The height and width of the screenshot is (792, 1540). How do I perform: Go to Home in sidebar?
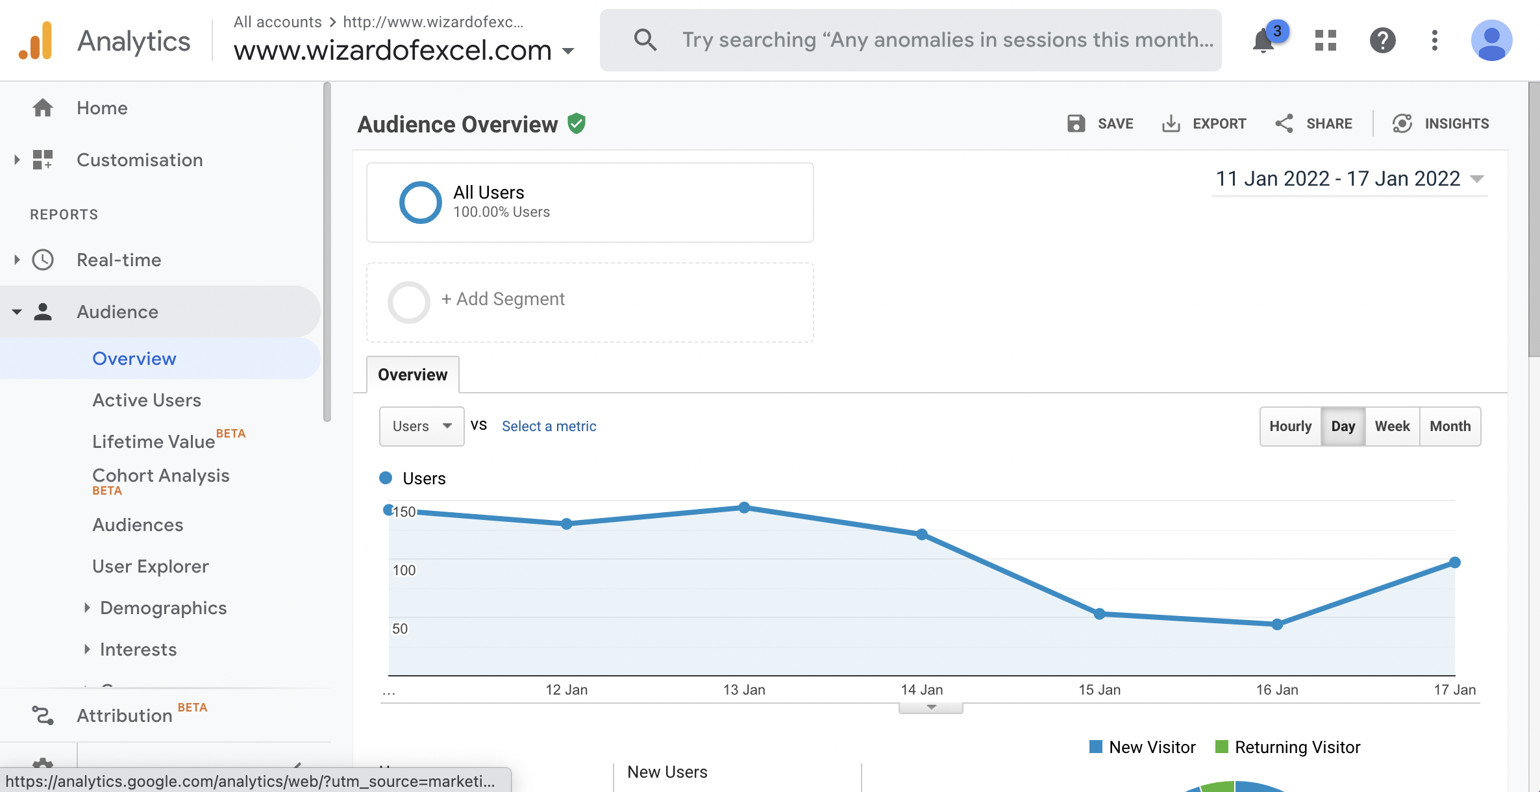[102, 108]
